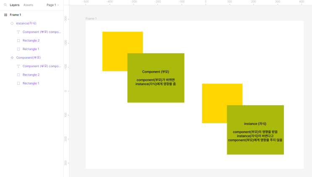Click text 'instance(자식)에게 영향을 줌'
Viewport: 312px width, 177px height.
[156, 84]
